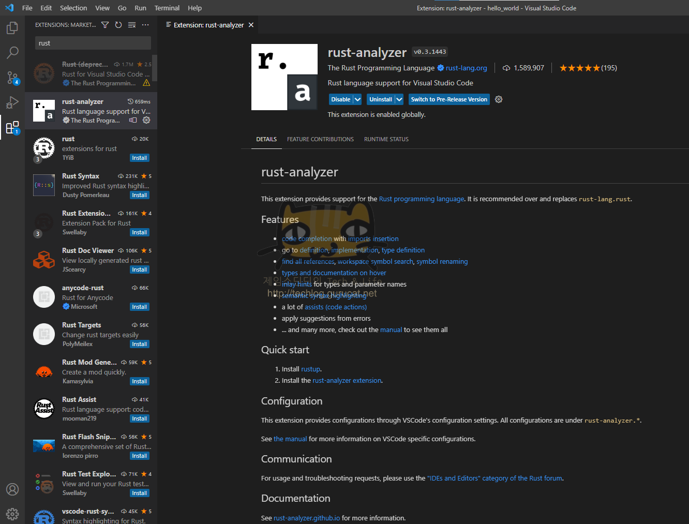The width and height of the screenshot is (689, 524).
Task: Open the Rust programming language link
Action: point(422,199)
